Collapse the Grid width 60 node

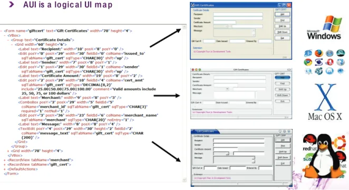coord(12,44)
